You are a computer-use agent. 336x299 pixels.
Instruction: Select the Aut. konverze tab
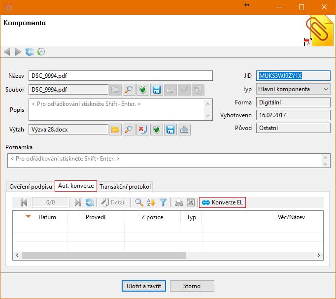pyautogui.click(x=76, y=186)
